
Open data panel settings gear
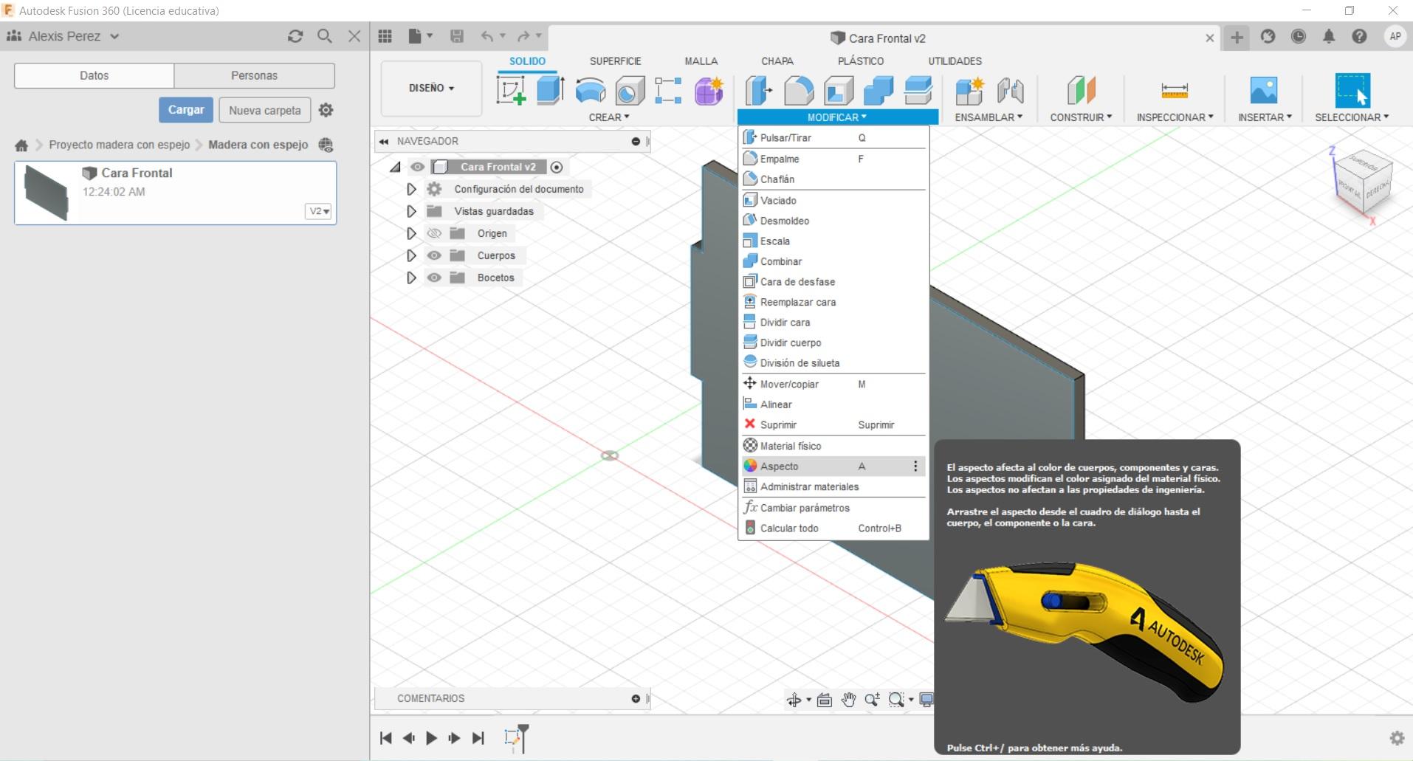click(326, 110)
